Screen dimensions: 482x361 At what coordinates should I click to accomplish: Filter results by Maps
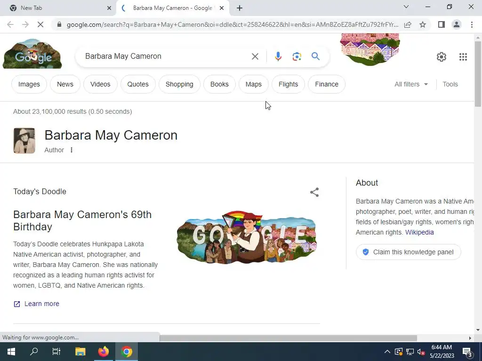(253, 84)
